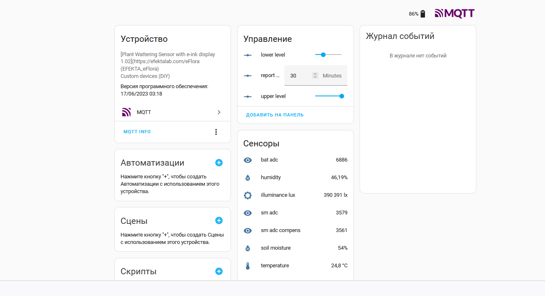Click the ДОБАВИТЬ НА ПАНЕЛЬ button
This screenshot has height=296, width=545.
[x=275, y=115]
